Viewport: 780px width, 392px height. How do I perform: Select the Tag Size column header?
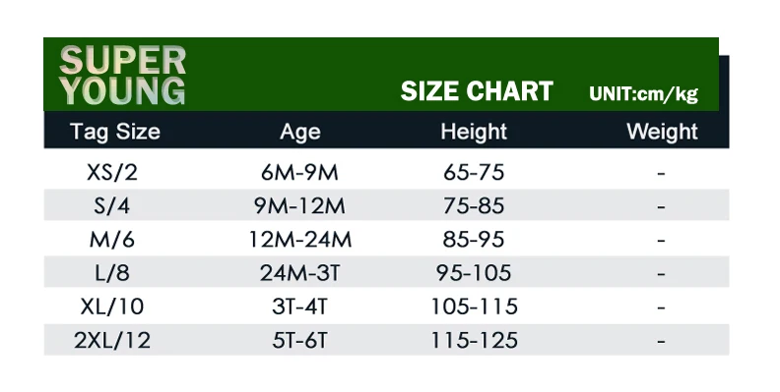click(115, 132)
